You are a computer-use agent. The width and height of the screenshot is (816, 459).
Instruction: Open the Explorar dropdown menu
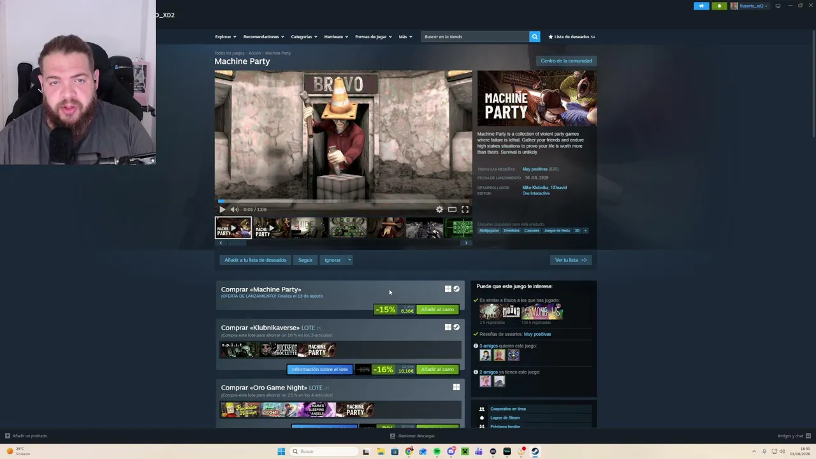point(226,36)
